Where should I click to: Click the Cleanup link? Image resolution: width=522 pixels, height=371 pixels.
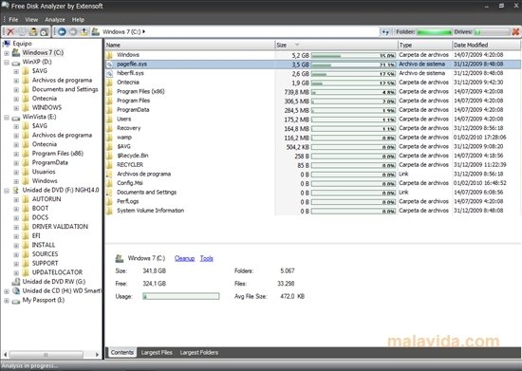[x=184, y=258]
